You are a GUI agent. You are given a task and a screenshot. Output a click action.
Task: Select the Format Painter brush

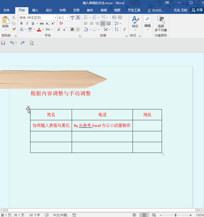click(14, 29)
